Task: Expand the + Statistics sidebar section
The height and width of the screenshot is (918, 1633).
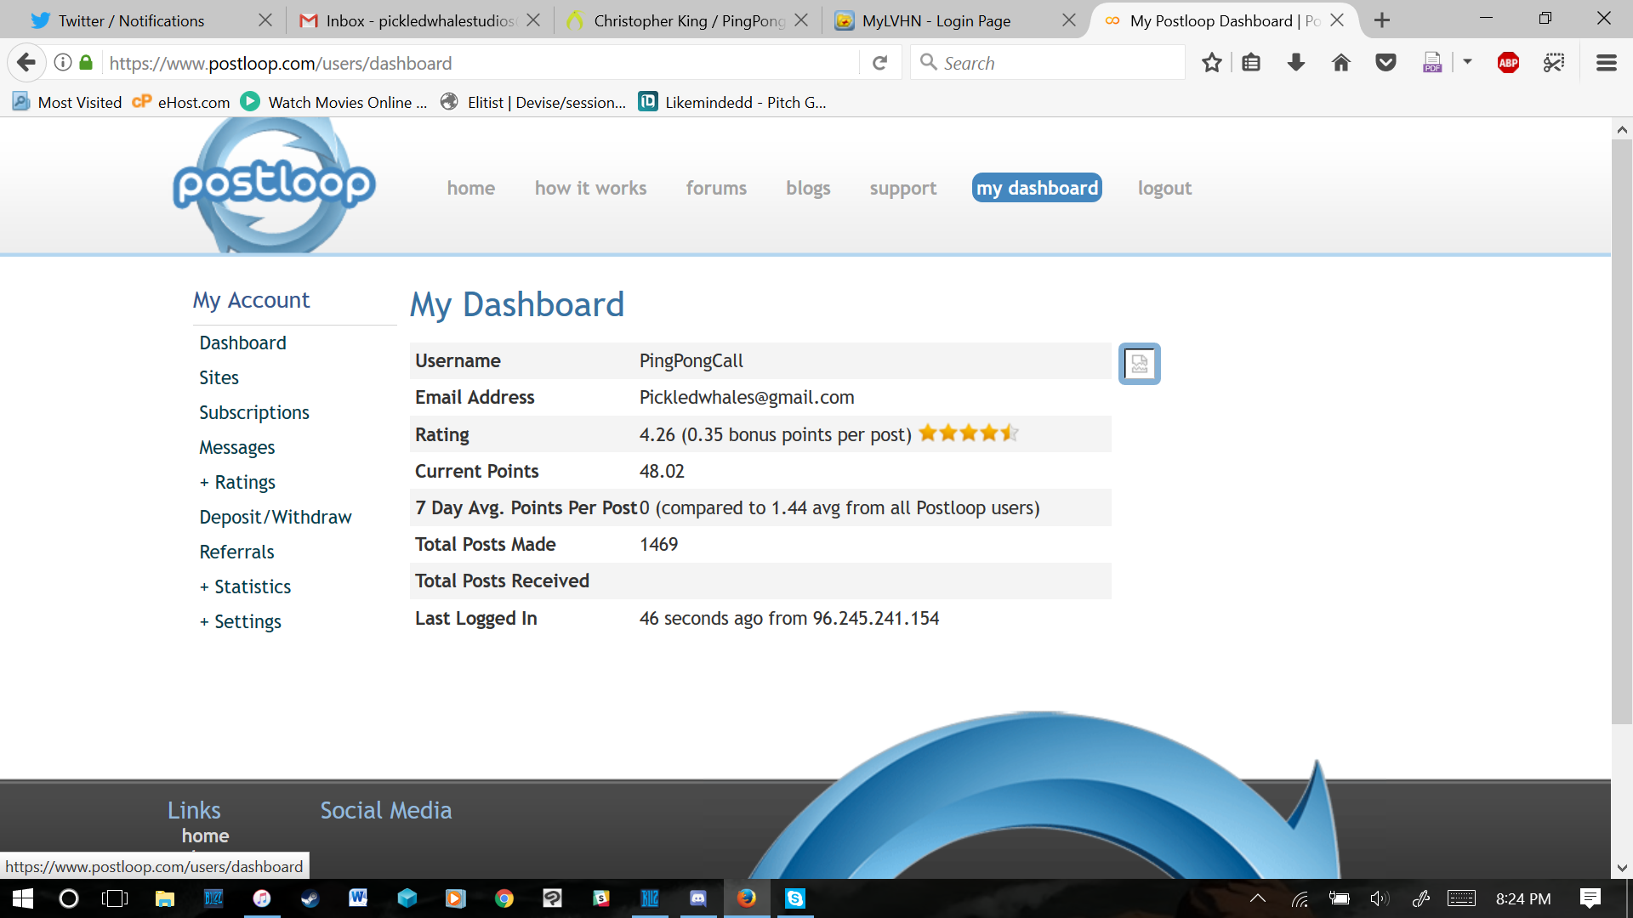Action: pos(245,586)
